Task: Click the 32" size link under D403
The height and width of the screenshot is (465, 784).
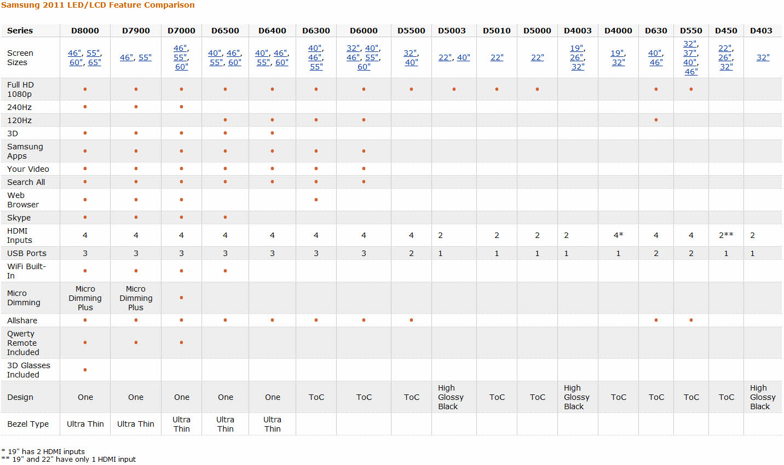Action: point(763,57)
